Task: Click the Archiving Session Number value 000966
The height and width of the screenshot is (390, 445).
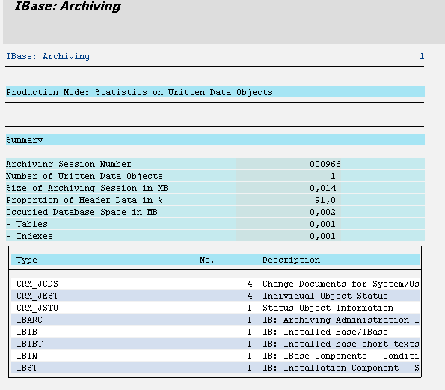Action: coord(325,164)
